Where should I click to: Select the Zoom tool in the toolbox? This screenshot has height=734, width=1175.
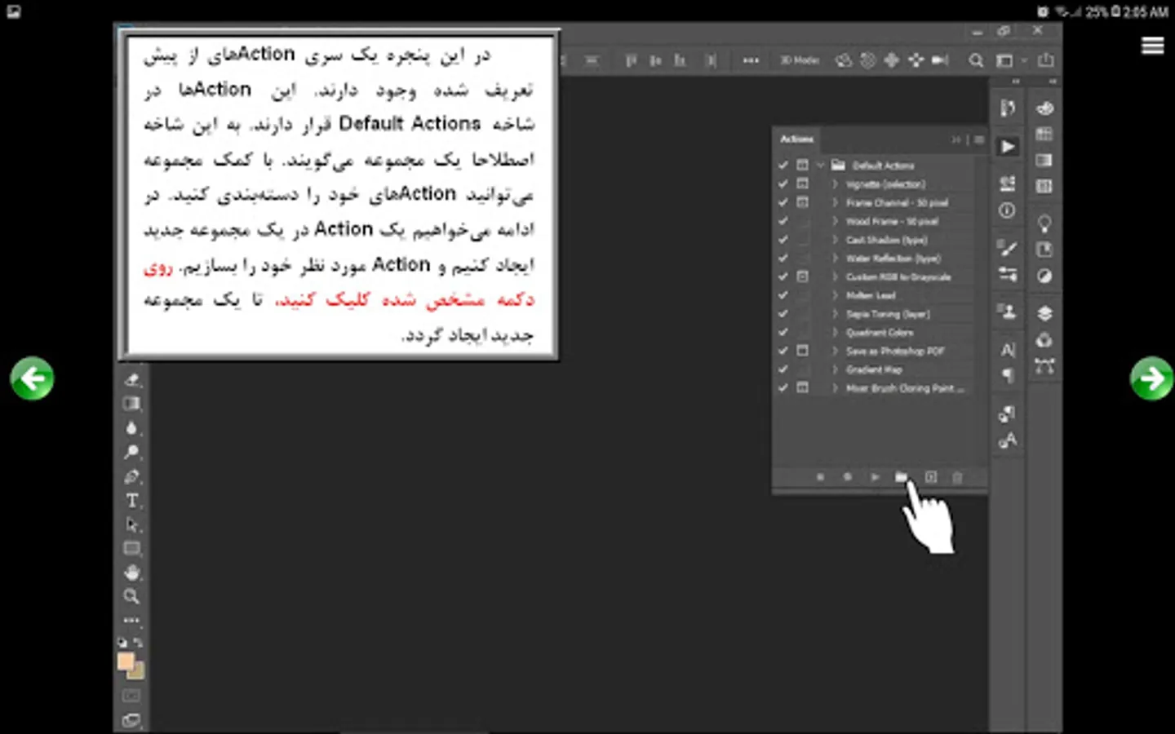(131, 597)
